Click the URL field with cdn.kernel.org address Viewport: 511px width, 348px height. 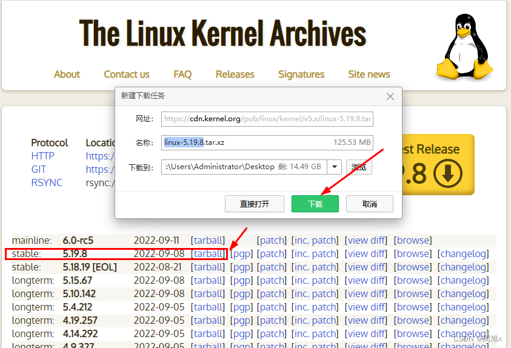[267, 119]
